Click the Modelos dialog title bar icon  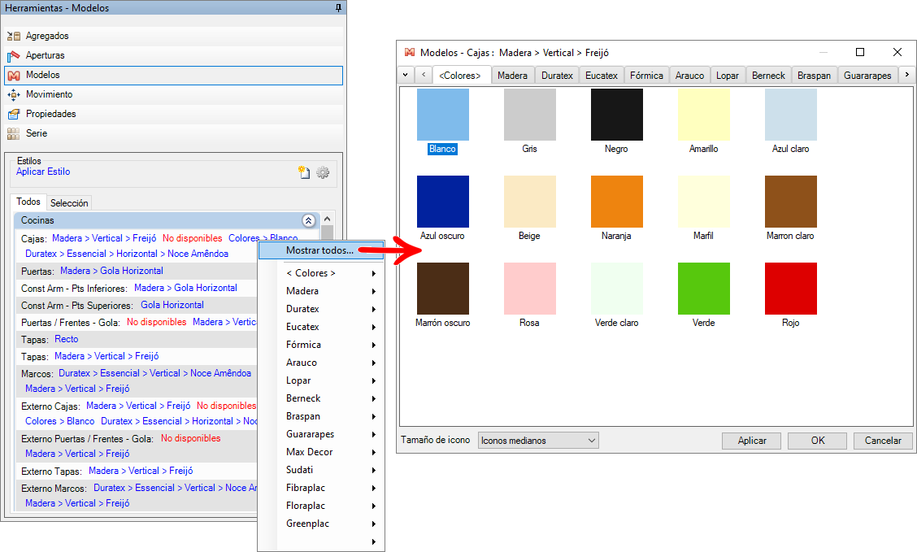(410, 53)
